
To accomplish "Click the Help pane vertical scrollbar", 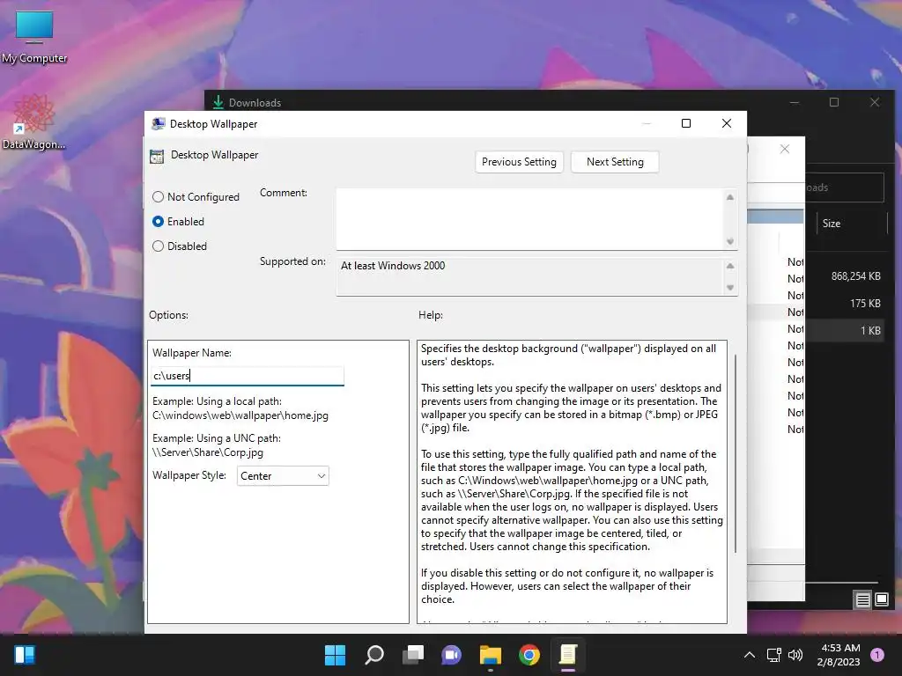I will click(x=736, y=454).
